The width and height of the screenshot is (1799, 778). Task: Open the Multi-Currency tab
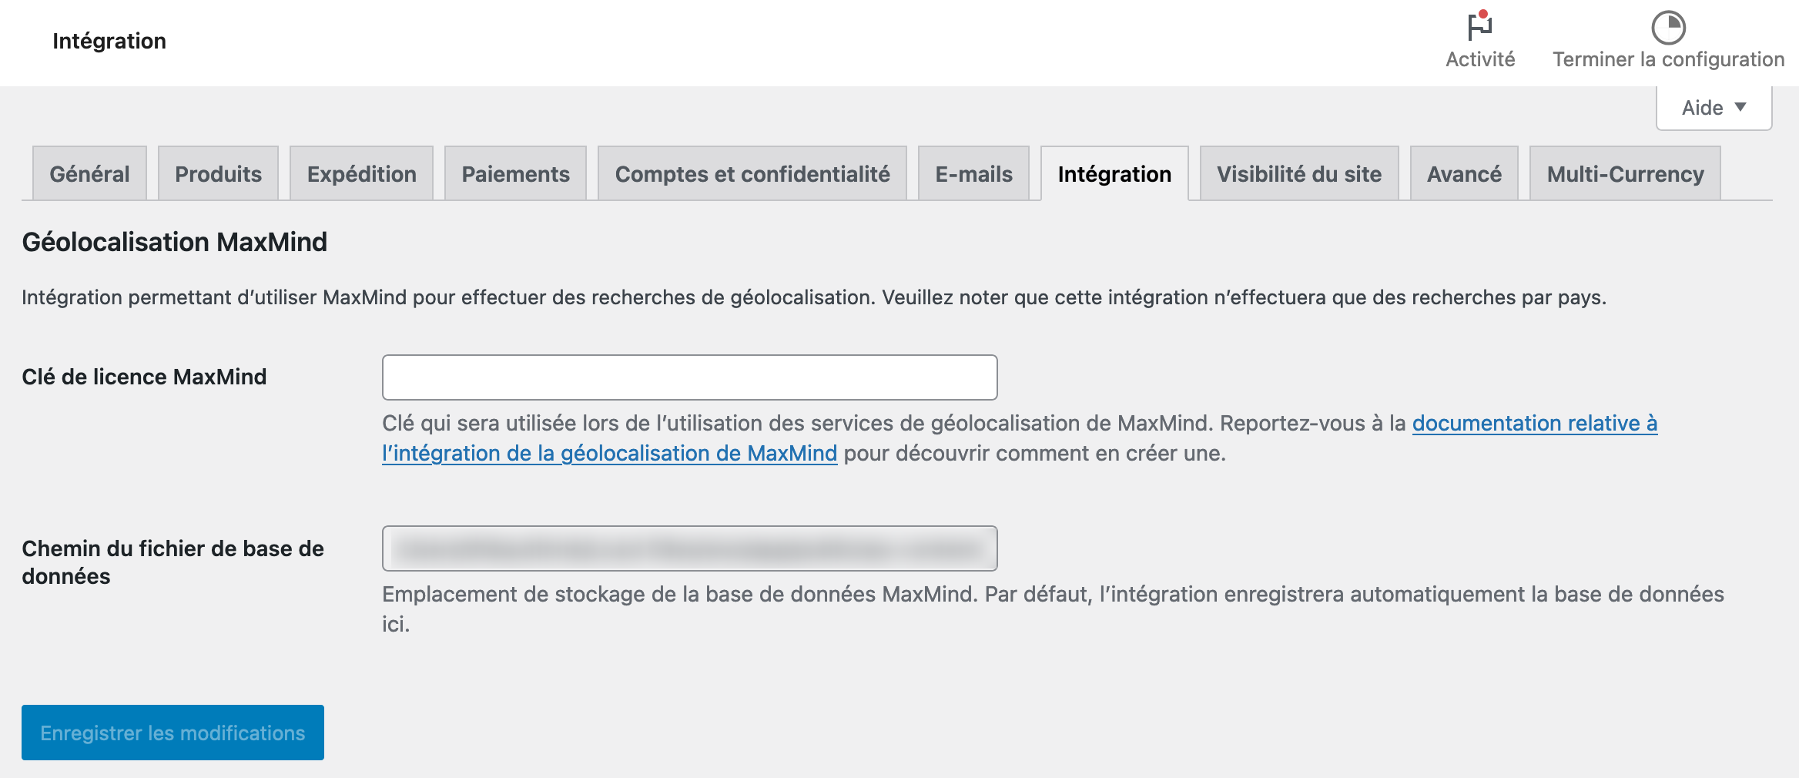coord(1625,174)
